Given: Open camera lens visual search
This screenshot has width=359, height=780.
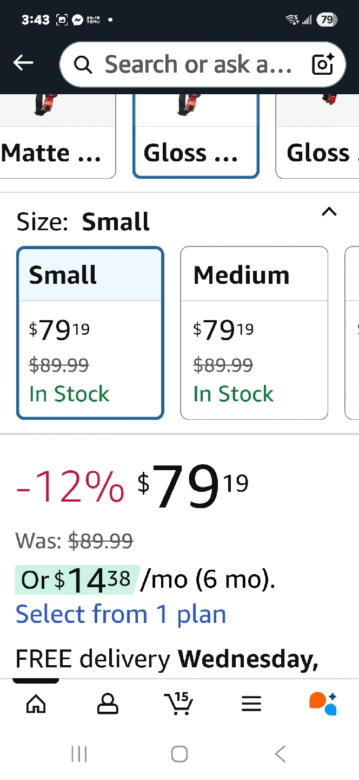Looking at the screenshot, I should [x=323, y=64].
